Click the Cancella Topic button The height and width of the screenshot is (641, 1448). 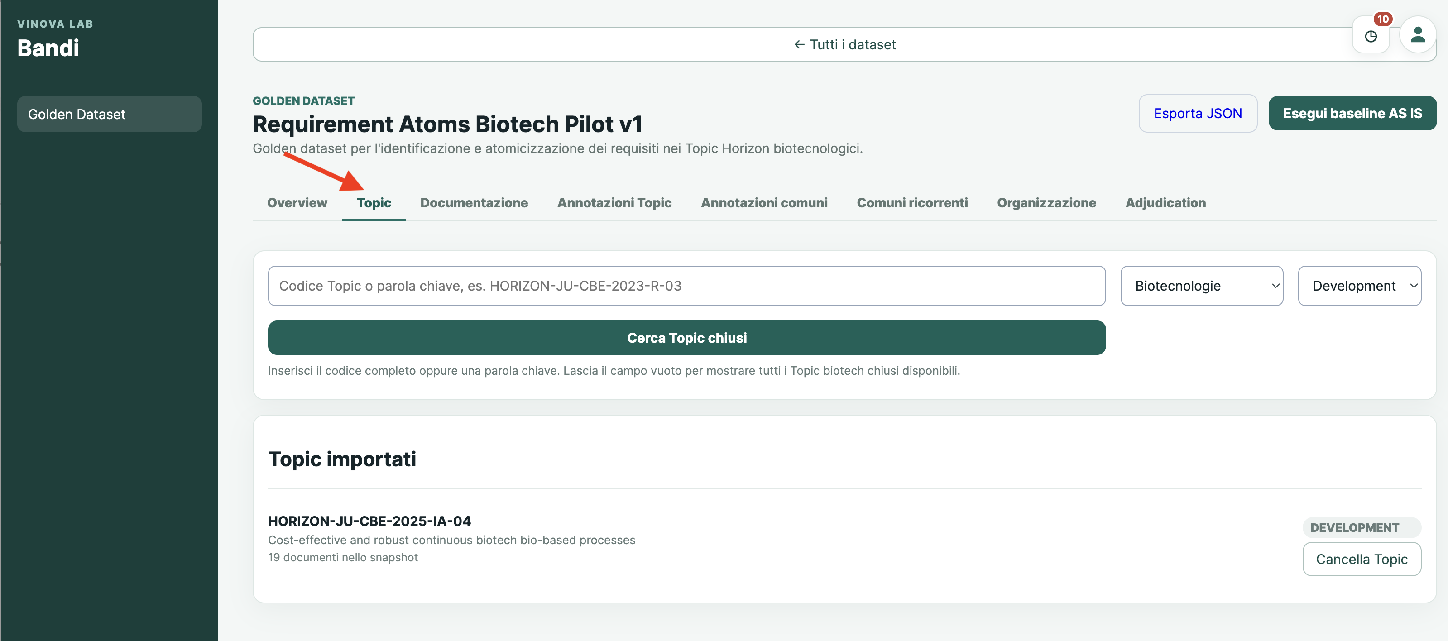point(1362,559)
